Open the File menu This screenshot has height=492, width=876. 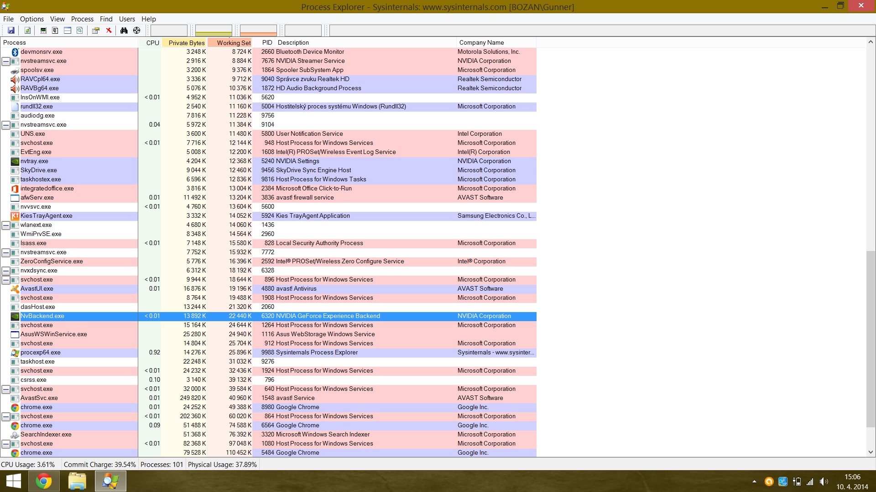(x=8, y=19)
